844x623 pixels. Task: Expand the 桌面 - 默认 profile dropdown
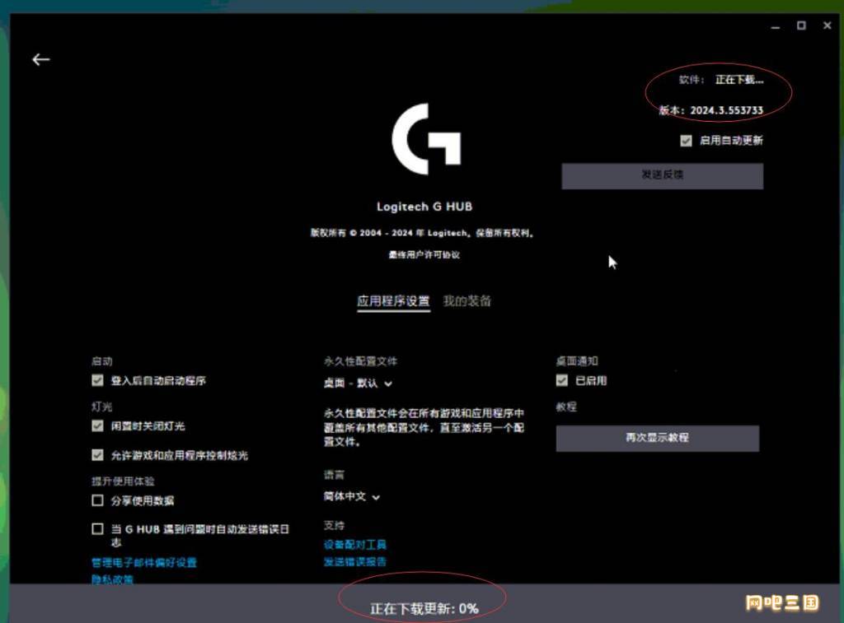pos(358,384)
